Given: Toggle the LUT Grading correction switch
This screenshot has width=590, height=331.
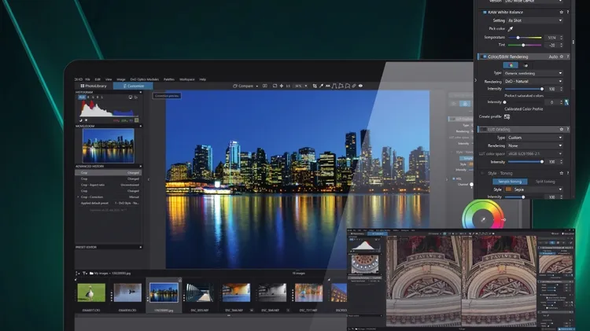Looking at the screenshot, I should [x=483, y=129].
